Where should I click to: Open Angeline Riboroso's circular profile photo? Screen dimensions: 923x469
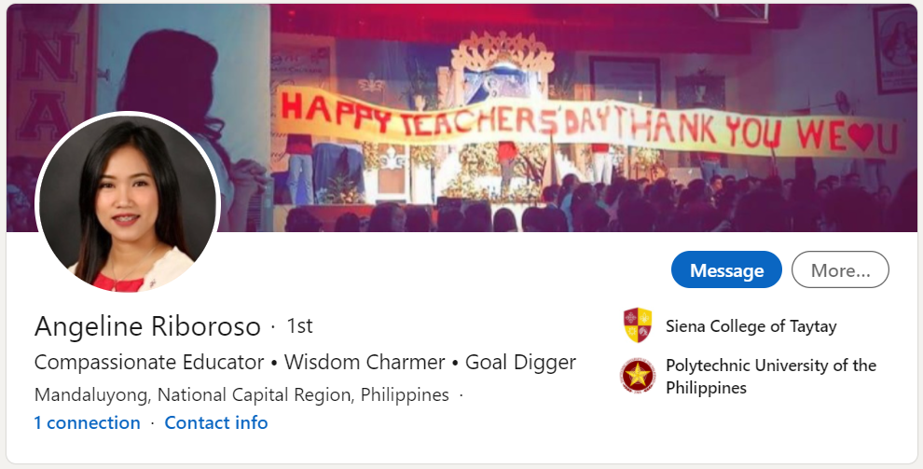(128, 203)
